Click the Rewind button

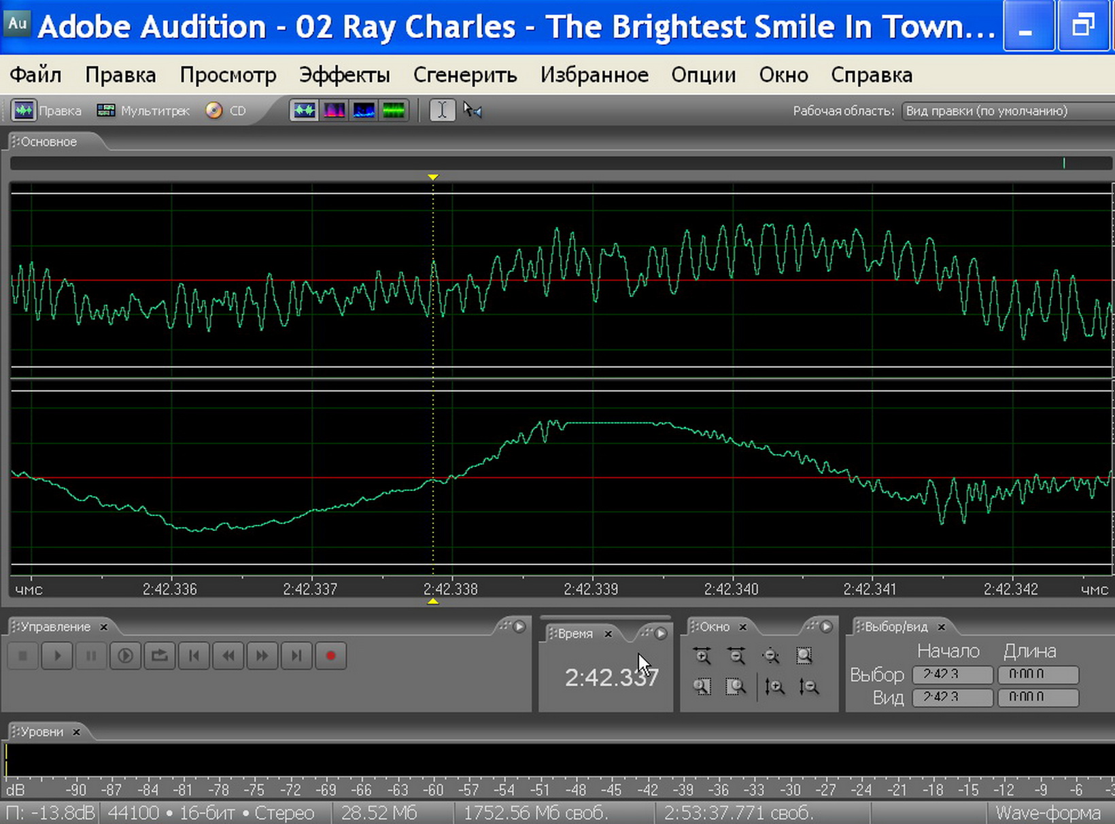(x=228, y=656)
